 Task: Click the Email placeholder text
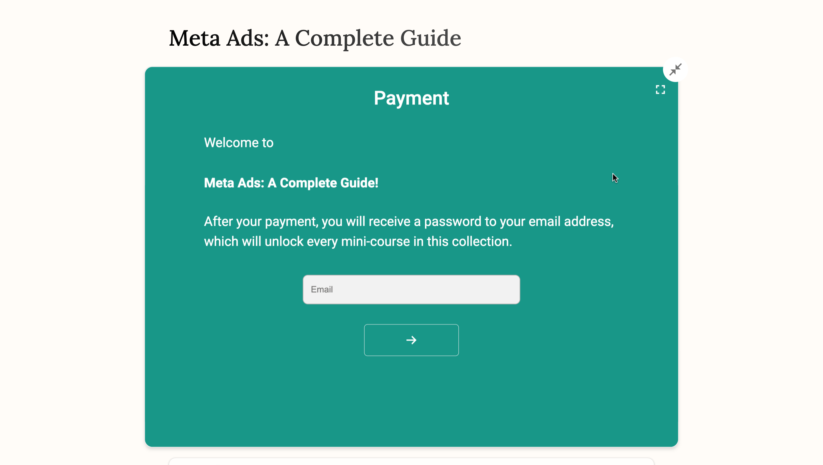pos(321,289)
